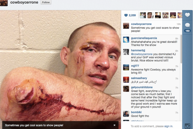Click the Instagram camera logo icon
This screenshot has height=129, width=193.
click(x=188, y=126)
